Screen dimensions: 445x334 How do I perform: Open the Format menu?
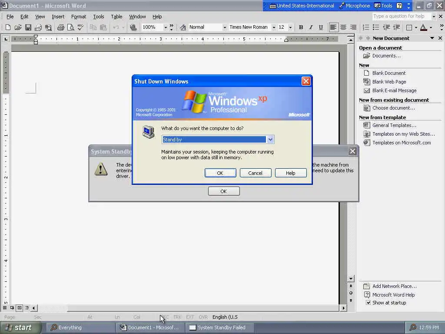(79, 17)
